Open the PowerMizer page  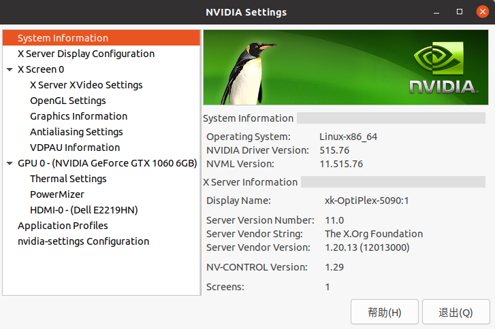(x=57, y=194)
